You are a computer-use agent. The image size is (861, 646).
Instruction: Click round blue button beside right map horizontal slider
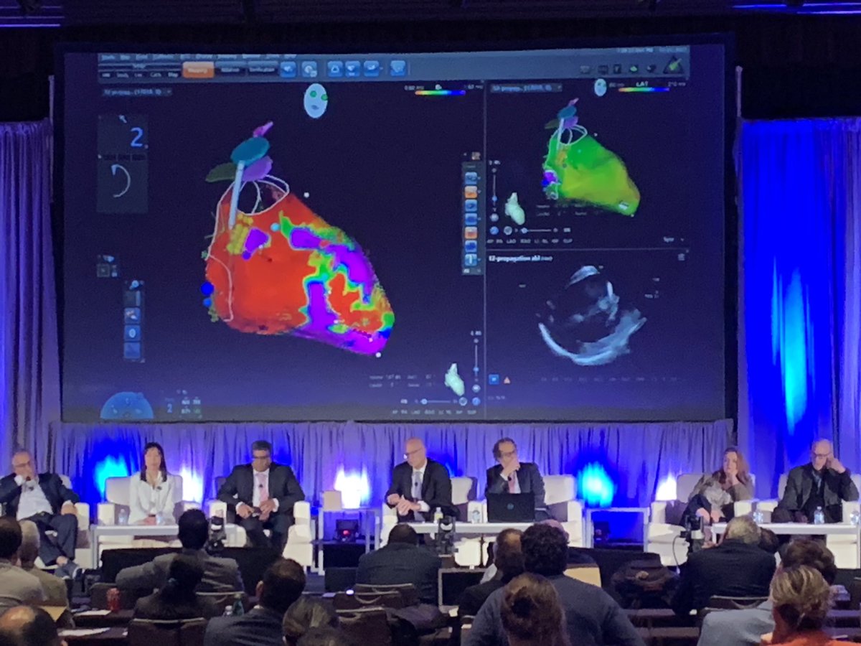[494, 230]
